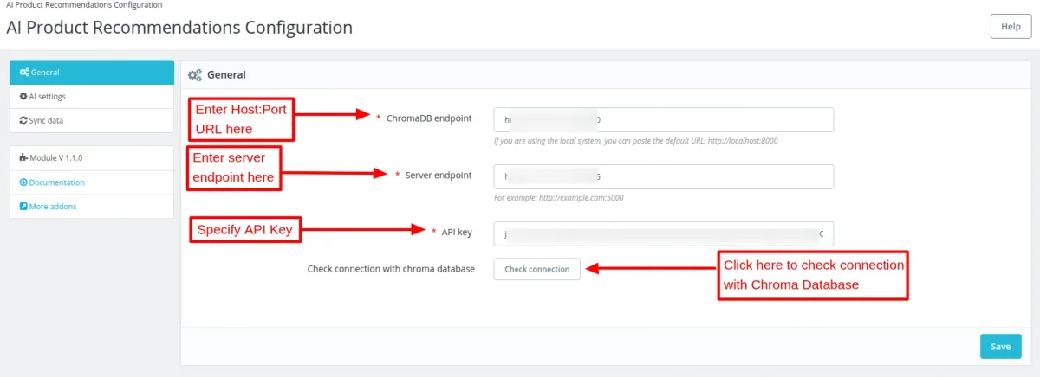Follow the More addons link
Image resolution: width=1040 pixels, height=377 pixels.
point(53,207)
